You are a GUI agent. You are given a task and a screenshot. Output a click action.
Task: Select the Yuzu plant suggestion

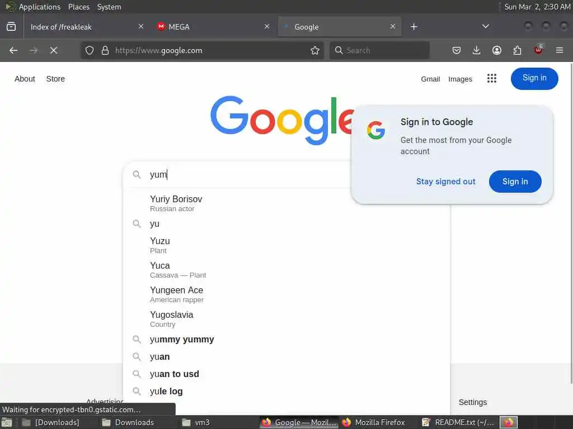[x=286, y=245]
